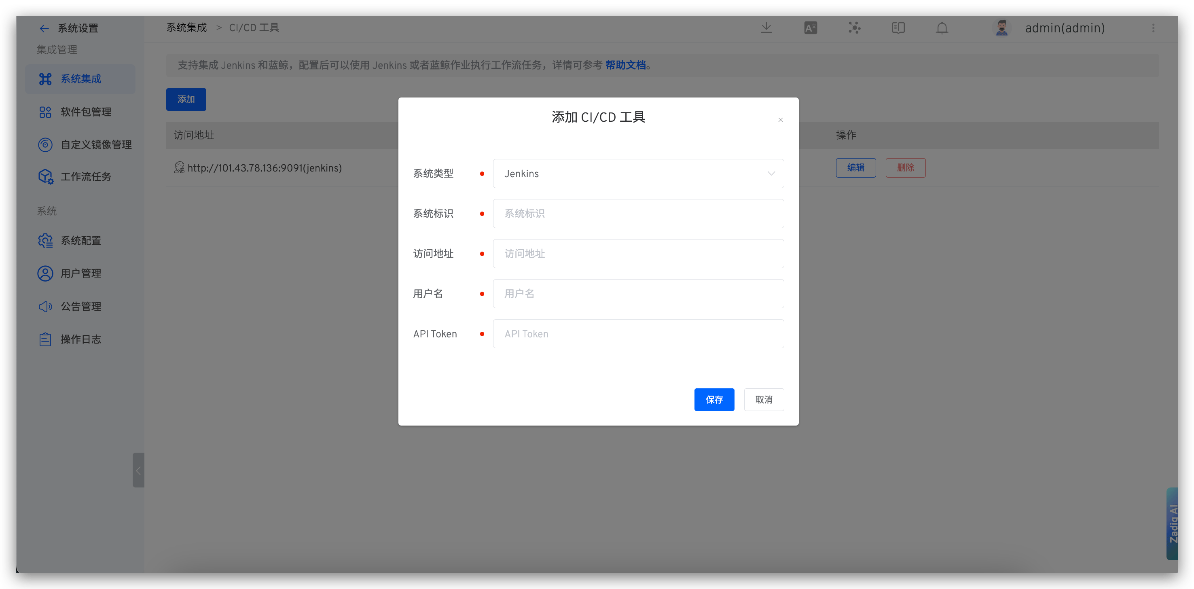
Task: Open the three-dot menu next to admin
Action: 1153,28
